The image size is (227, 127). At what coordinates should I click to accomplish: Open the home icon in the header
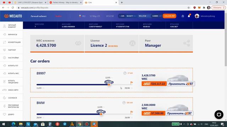183,16
